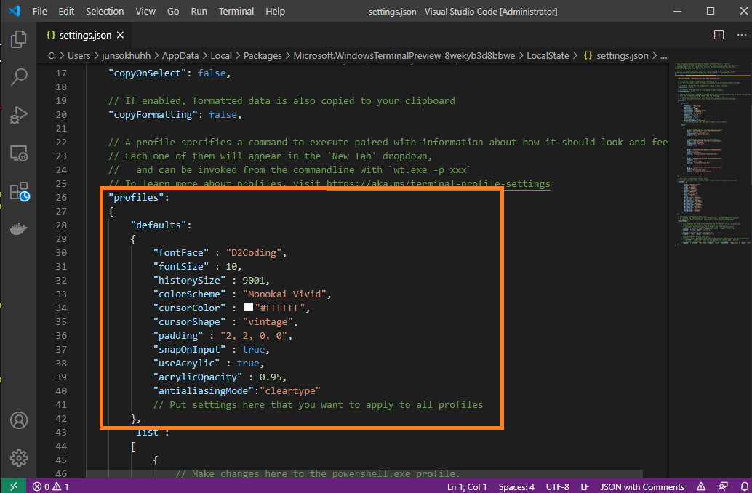
Task: Click the breadcrumb trailing ellipsis
Action: (x=664, y=56)
